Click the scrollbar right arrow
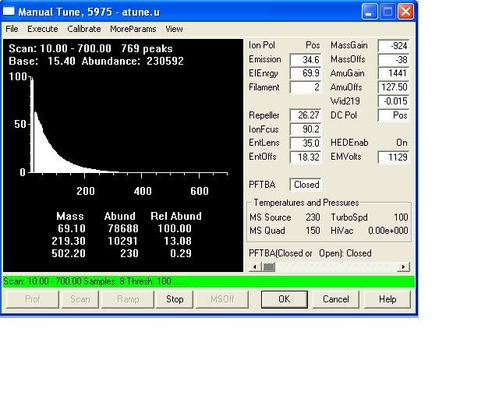 [x=404, y=267]
